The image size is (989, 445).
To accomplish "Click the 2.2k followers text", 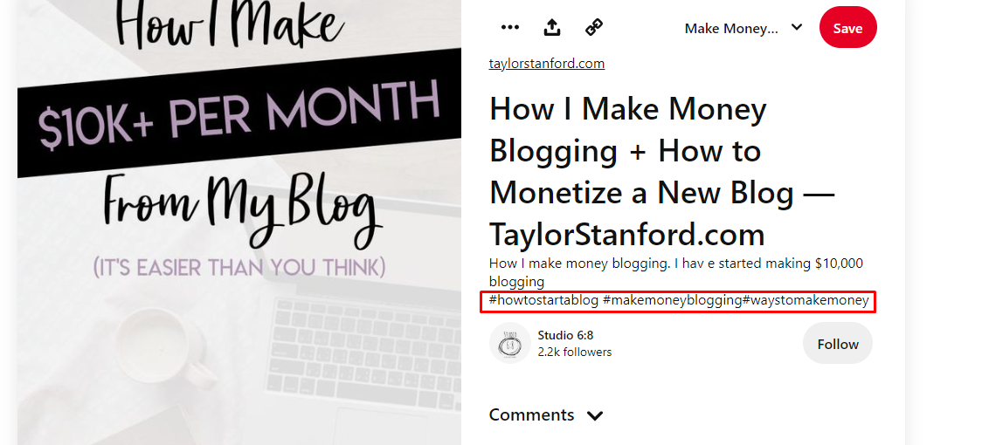I will pos(575,353).
